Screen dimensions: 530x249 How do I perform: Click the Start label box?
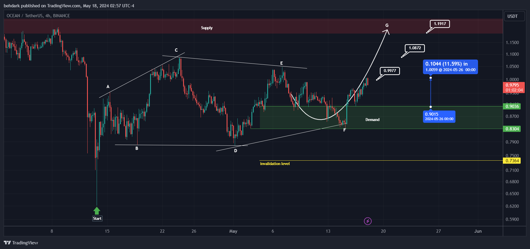tap(97, 219)
